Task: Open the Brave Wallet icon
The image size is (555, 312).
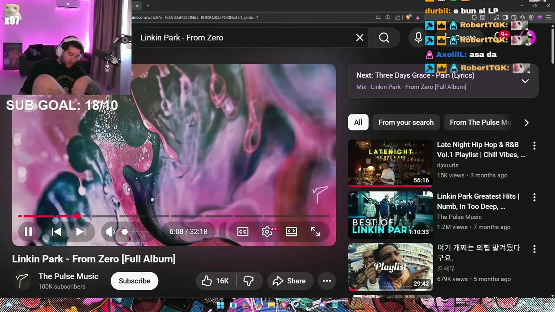Action: click(514, 17)
